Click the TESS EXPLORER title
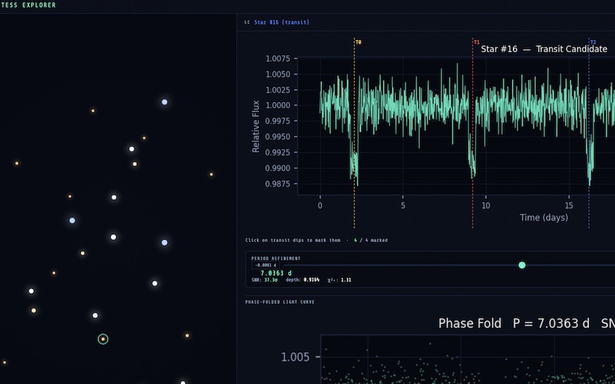This screenshot has width=615, height=384. click(x=28, y=5)
